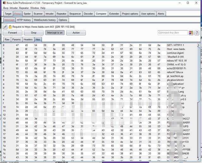
Task: Click the hex view vertical scrollbar thumb
Action: (x=199, y=74)
